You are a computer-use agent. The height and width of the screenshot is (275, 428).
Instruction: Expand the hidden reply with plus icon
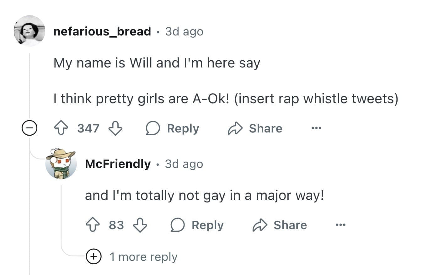click(x=93, y=257)
